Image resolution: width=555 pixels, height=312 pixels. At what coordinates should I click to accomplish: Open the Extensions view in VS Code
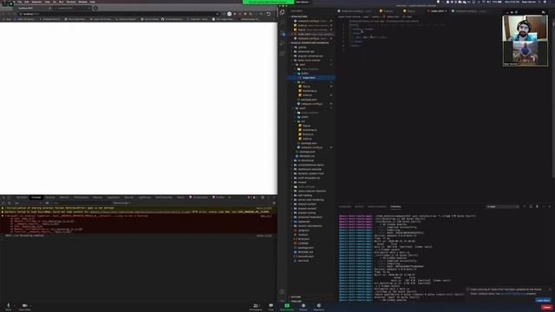click(282, 54)
